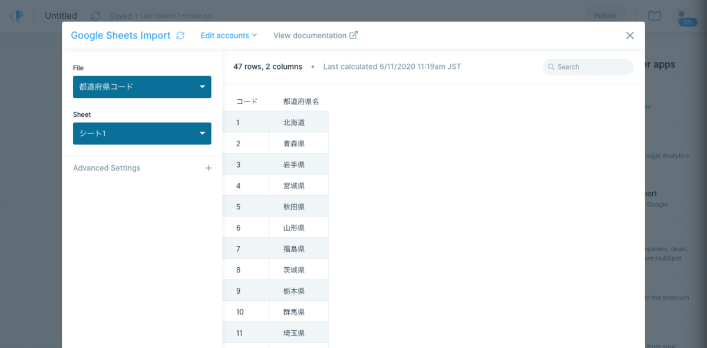Click the Untitled document title in the background
Screen dimensions: 707x348
[61, 16]
